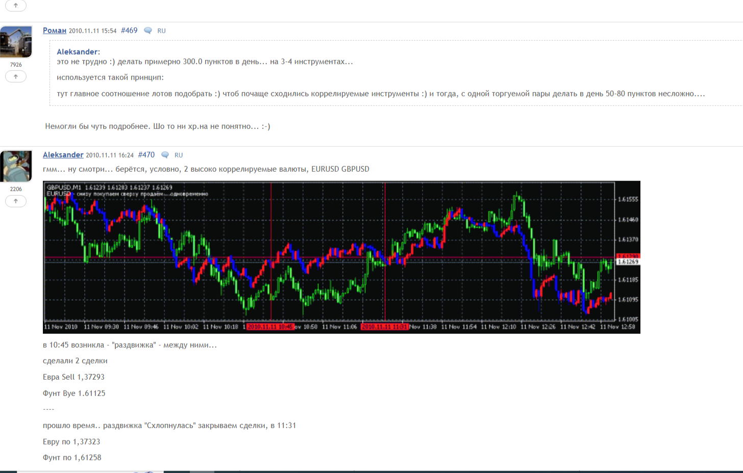Click the line "Фунт по 1,61258"
743x473 pixels.
coord(72,458)
